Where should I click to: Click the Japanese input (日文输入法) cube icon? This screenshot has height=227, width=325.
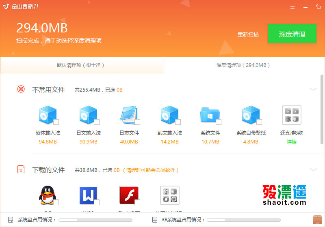pos(88,115)
